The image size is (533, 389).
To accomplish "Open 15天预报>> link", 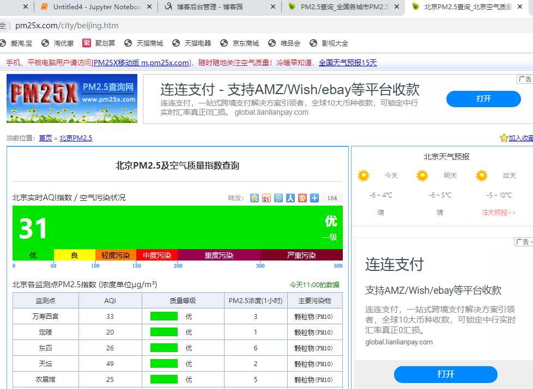I will (499, 213).
